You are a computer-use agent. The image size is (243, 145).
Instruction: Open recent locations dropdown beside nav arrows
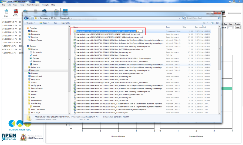[x=33, y=18]
